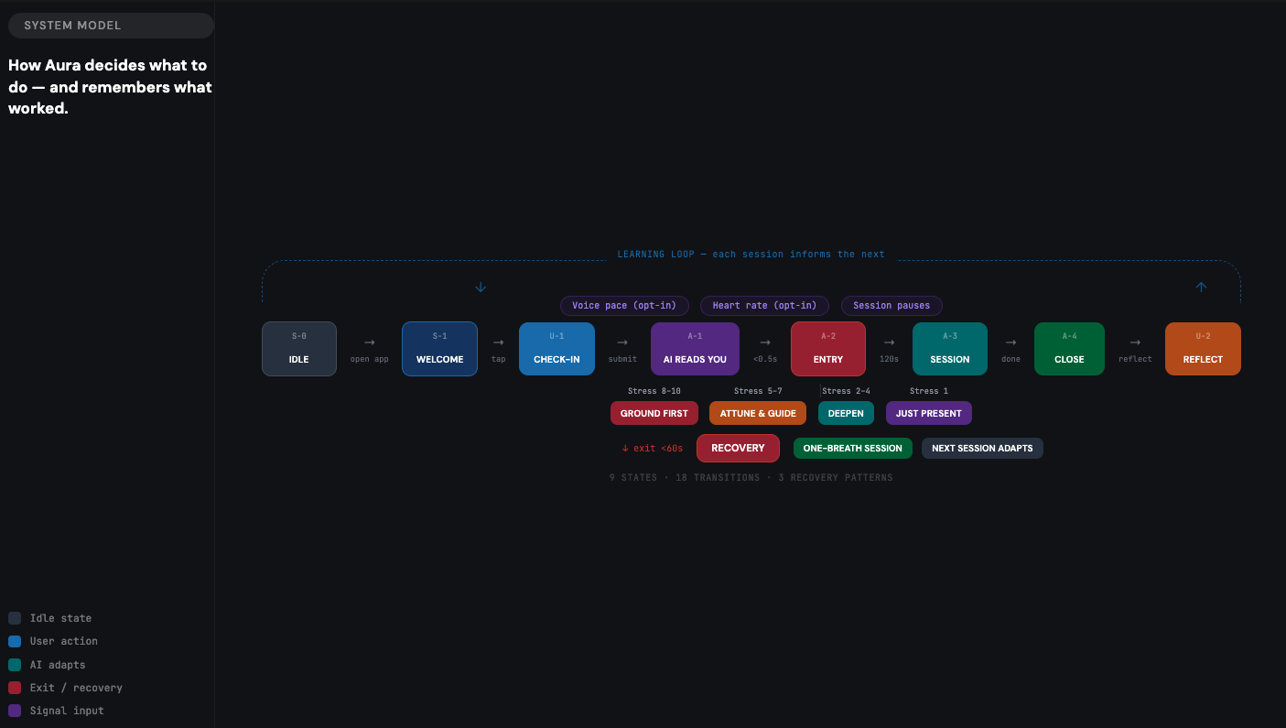Image resolution: width=1286 pixels, height=728 pixels.
Task: Click the User action legend color swatch
Action: coord(14,641)
